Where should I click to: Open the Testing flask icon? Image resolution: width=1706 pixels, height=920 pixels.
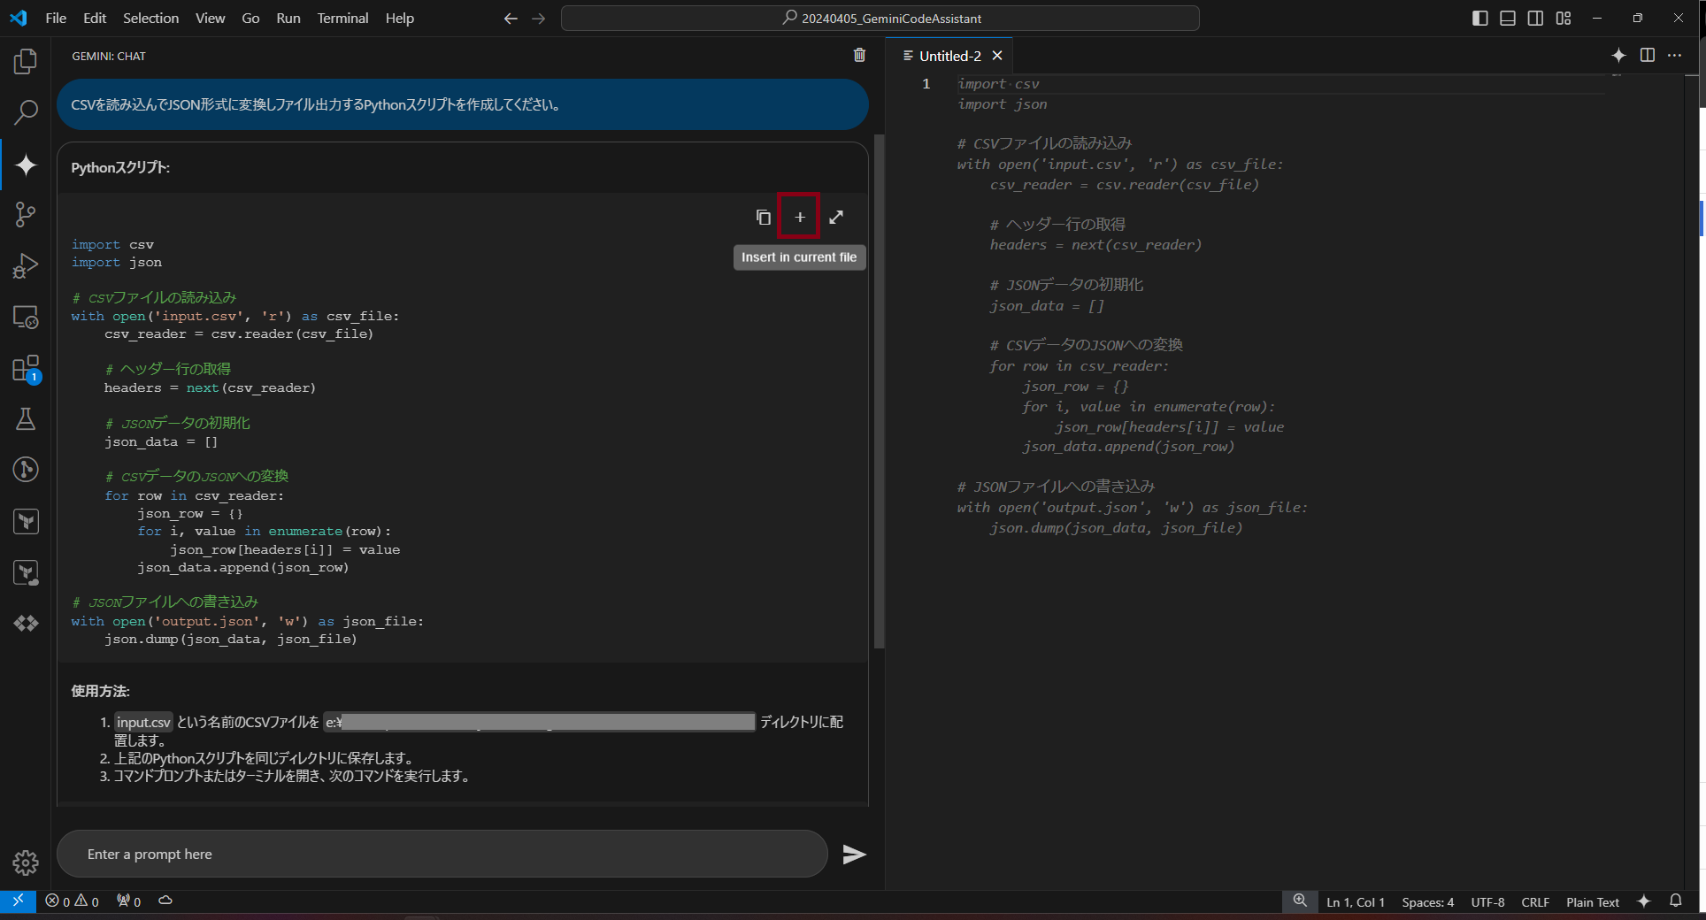pyautogui.click(x=26, y=419)
